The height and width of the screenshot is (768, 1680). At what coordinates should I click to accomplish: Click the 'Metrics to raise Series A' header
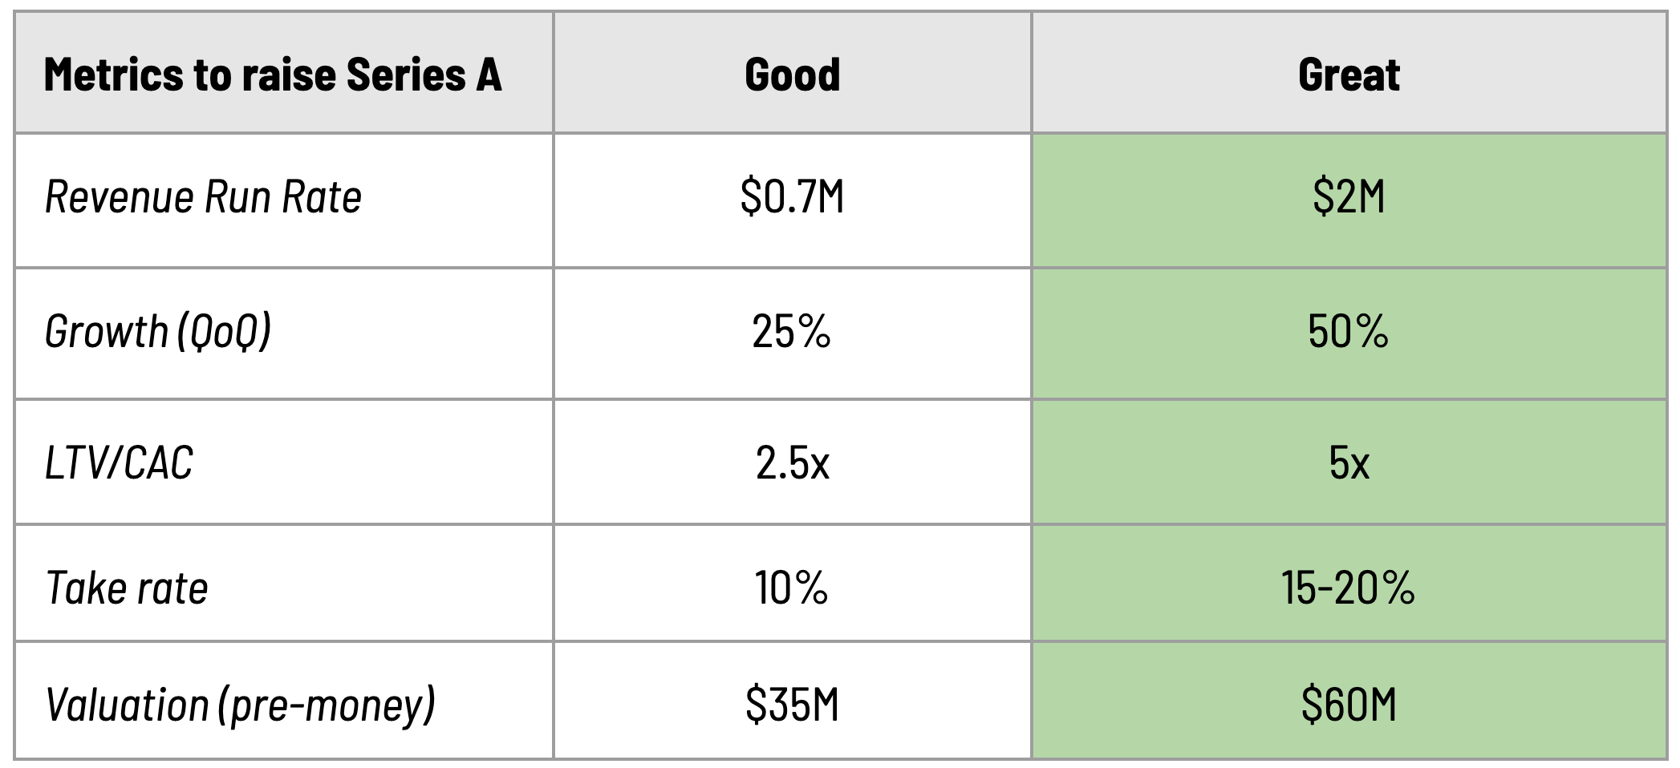click(273, 75)
